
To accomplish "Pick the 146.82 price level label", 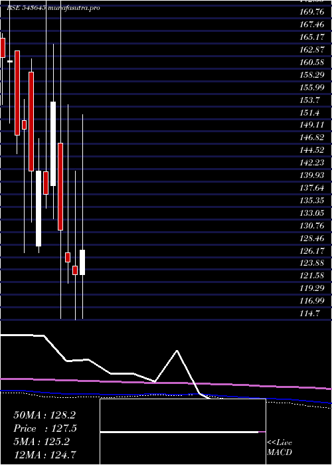I will pos(312,138).
